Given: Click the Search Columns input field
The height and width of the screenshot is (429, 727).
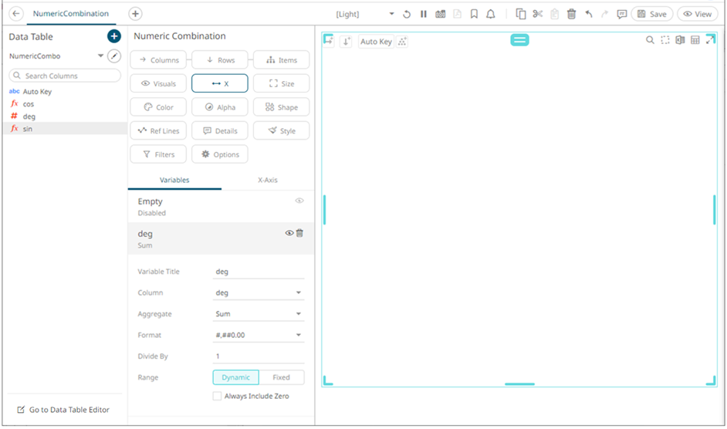Looking at the screenshot, I should [x=65, y=76].
